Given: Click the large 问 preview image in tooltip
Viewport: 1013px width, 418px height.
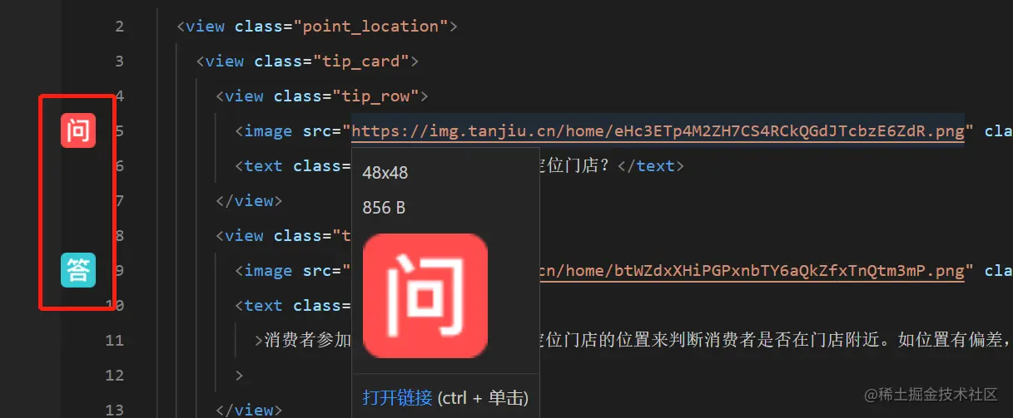Looking at the screenshot, I should 425,296.
